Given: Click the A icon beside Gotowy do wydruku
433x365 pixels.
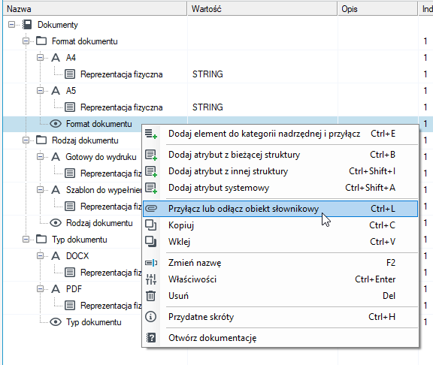Looking at the screenshot, I should pos(56,157).
